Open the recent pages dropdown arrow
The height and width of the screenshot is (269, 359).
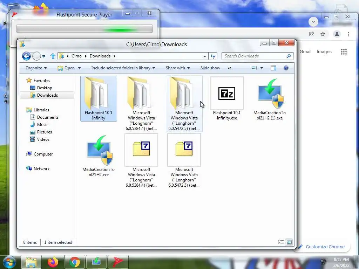click(44, 56)
